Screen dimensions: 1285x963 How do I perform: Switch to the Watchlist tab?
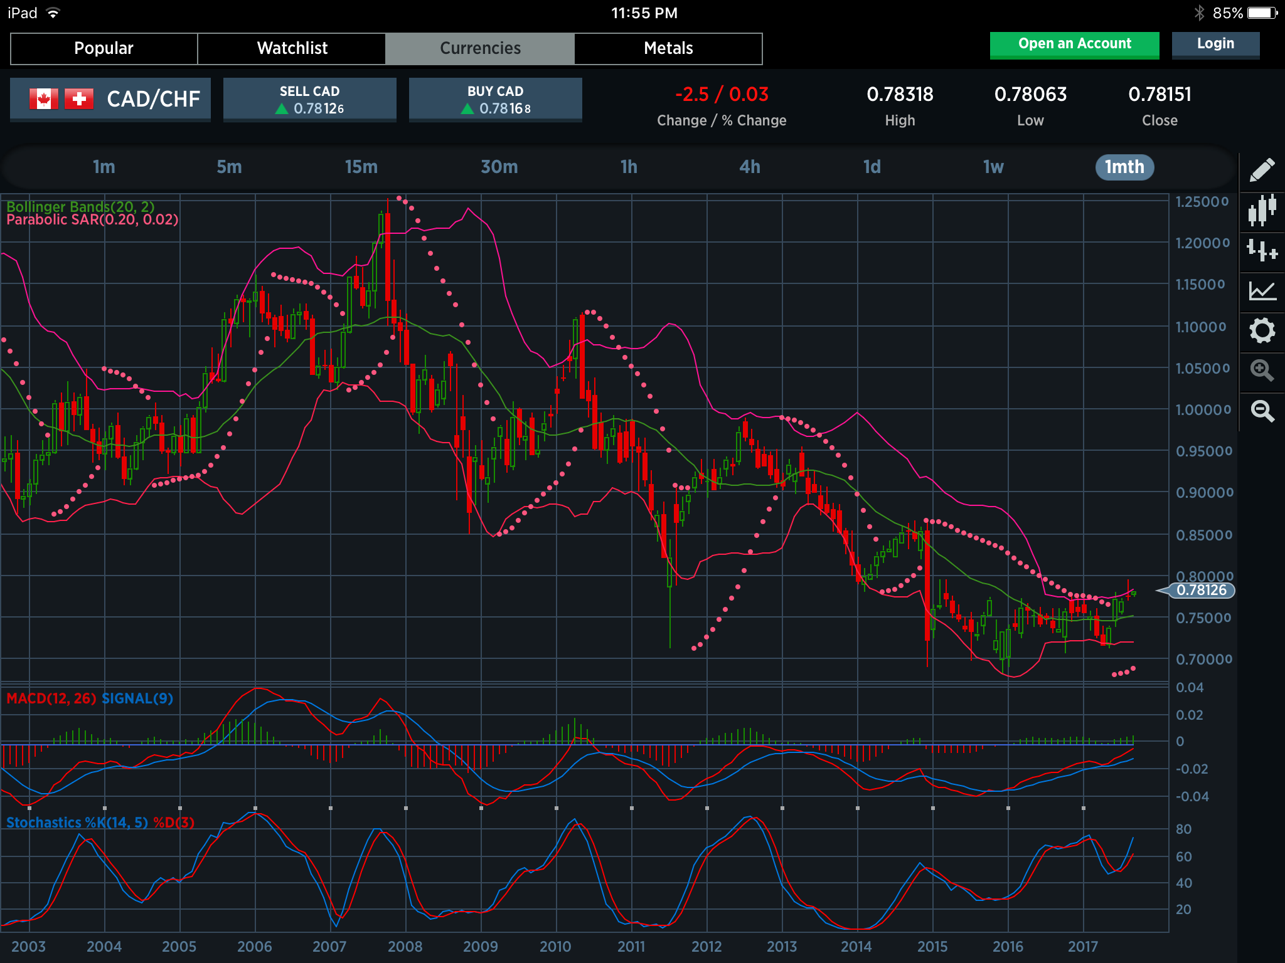[292, 48]
